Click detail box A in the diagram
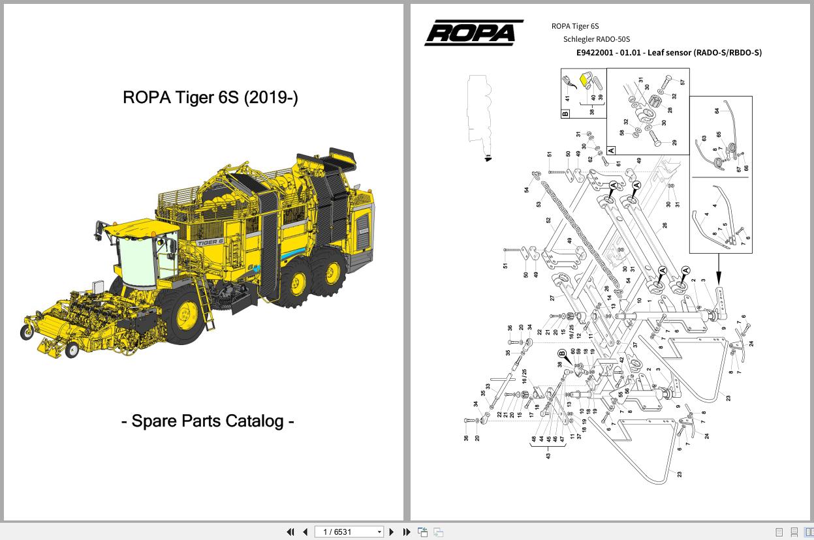Image resolution: width=814 pixels, height=540 pixels. (x=648, y=111)
